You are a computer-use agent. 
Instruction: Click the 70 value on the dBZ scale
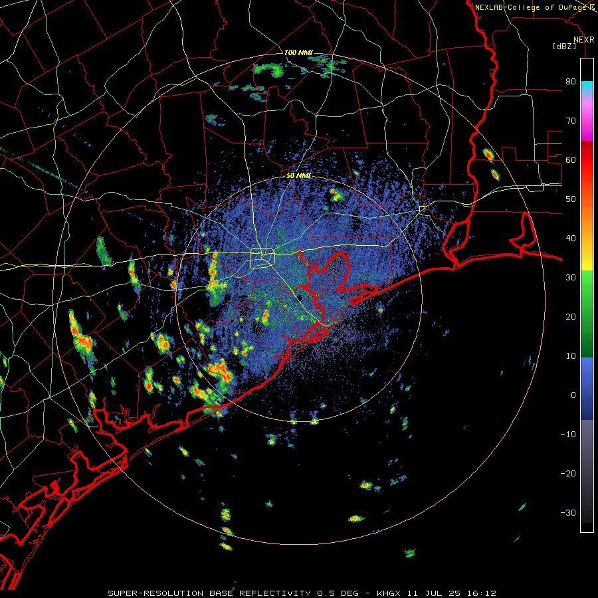pos(571,121)
